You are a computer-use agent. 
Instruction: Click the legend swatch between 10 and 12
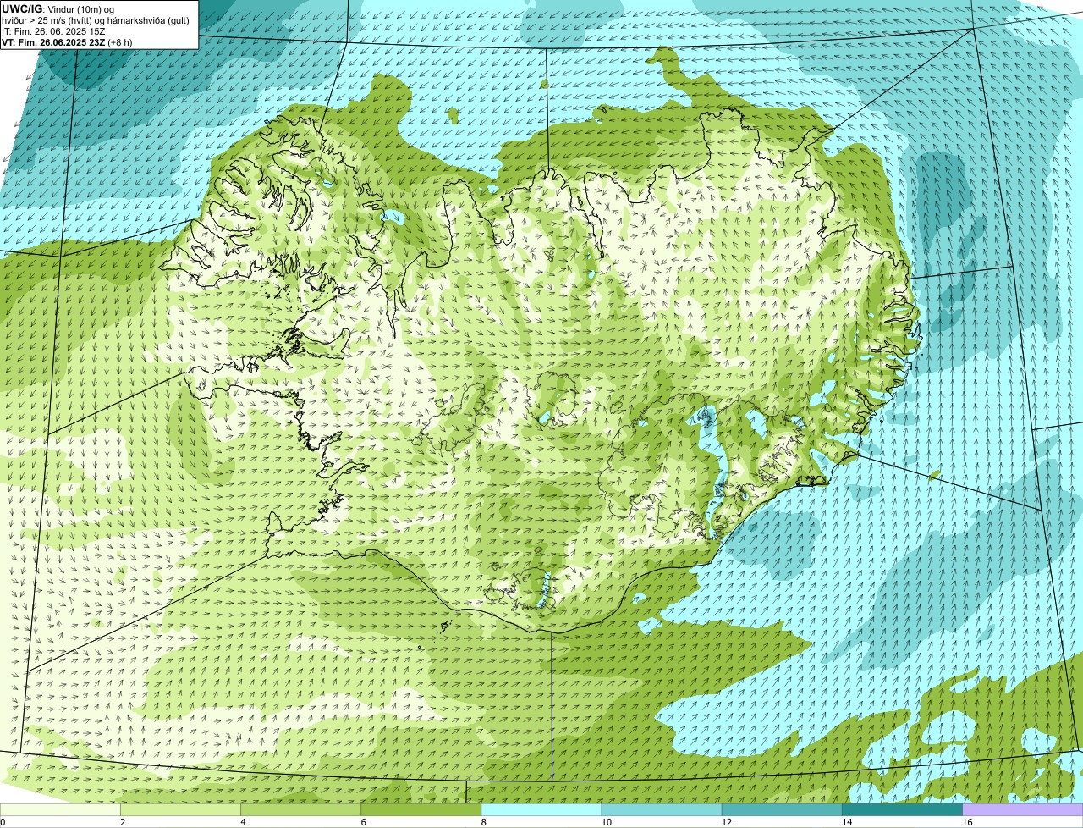pos(662,810)
